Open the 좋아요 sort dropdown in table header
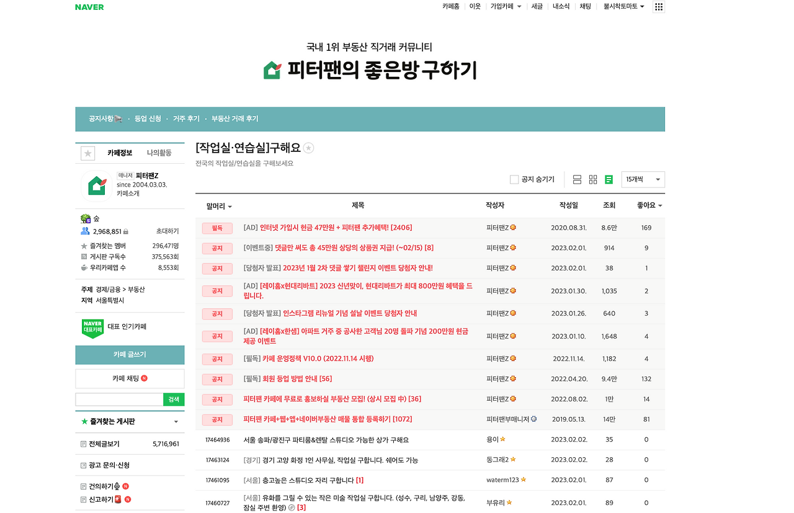The height and width of the screenshot is (513, 794). (647, 206)
